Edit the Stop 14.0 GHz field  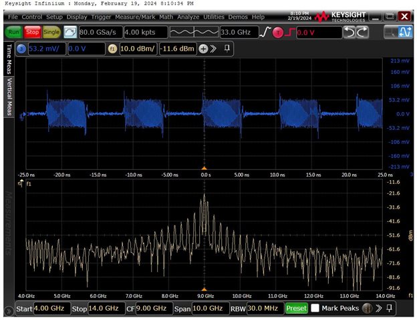(106, 308)
